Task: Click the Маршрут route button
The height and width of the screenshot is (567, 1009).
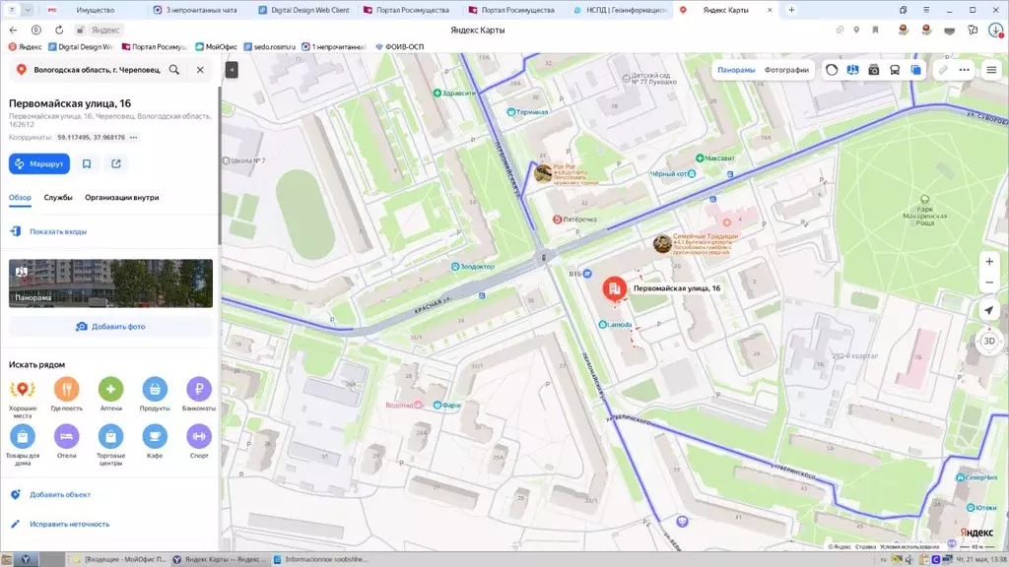Action: point(39,164)
